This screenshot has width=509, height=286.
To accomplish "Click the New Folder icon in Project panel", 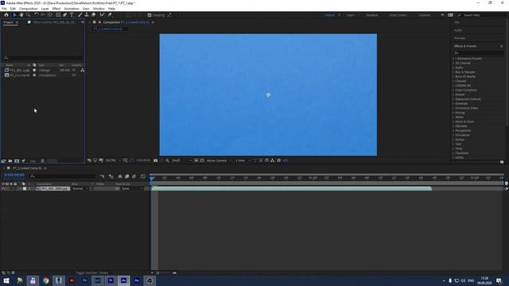I will coord(10,160).
